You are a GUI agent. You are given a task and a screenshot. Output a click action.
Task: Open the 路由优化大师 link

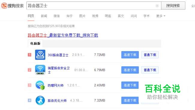(57, 100)
